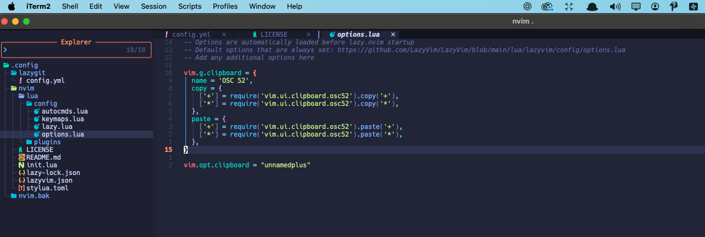
Task: Expand the plugins folder
Action: coord(47,142)
